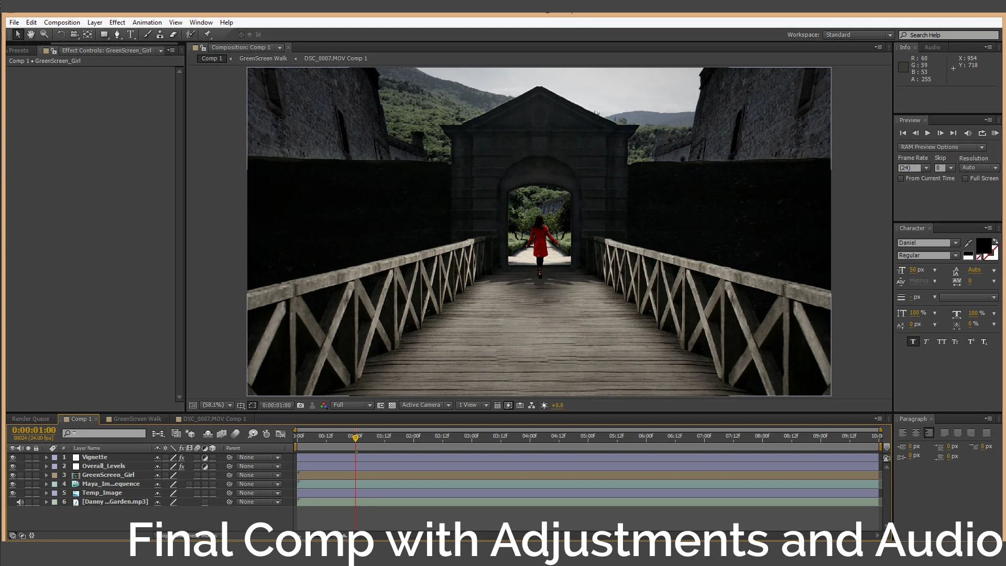Toggle Auto-keyframe stopwatch icon
Viewport: 1006px width, 566px height.
[266, 434]
